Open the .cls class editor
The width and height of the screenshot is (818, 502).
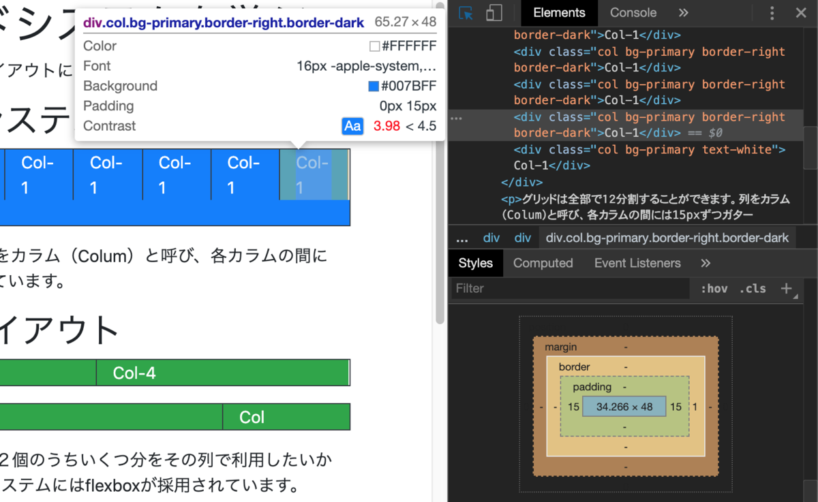pyautogui.click(x=753, y=289)
